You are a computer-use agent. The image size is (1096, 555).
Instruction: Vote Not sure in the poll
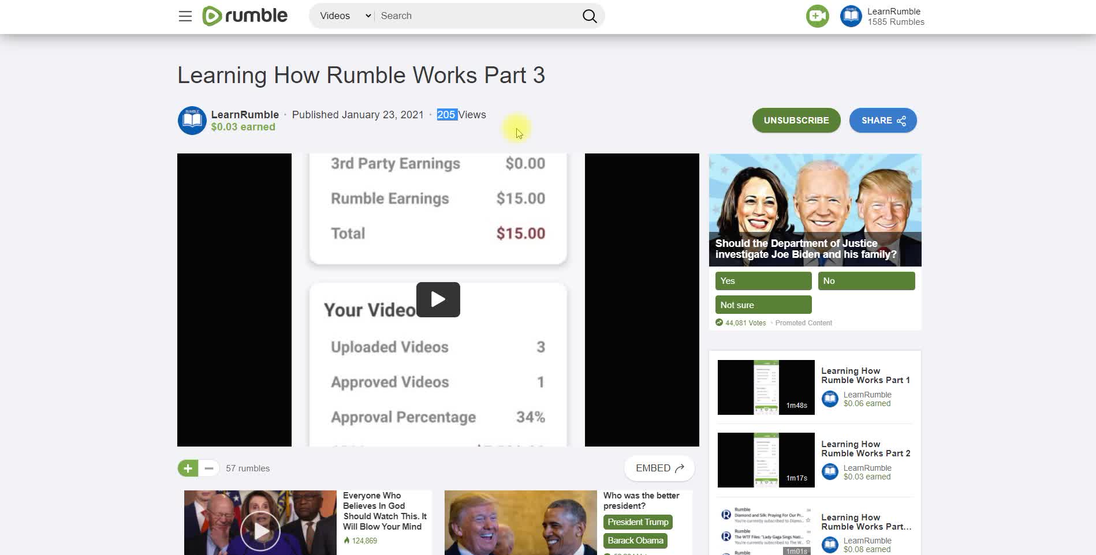763,305
